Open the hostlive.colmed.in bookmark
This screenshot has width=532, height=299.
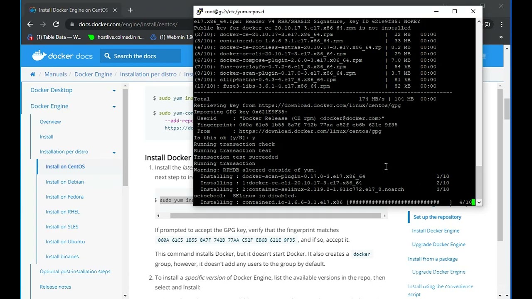pos(116,37)
